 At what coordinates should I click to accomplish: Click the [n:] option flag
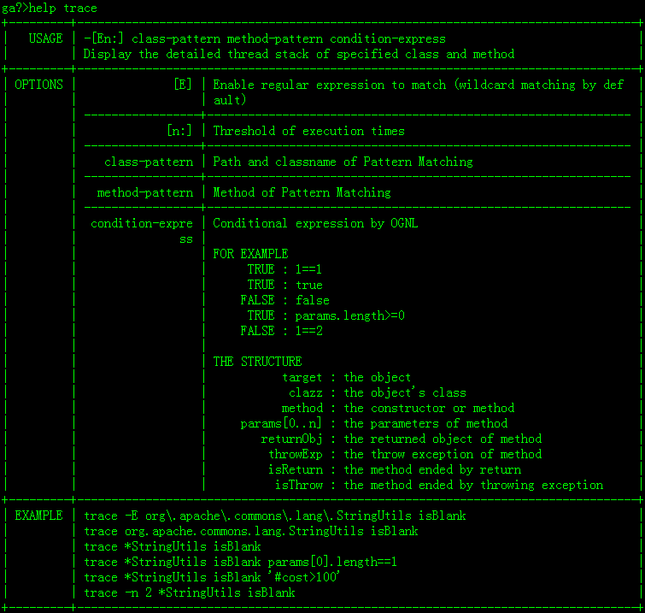(x=179, y=131)
